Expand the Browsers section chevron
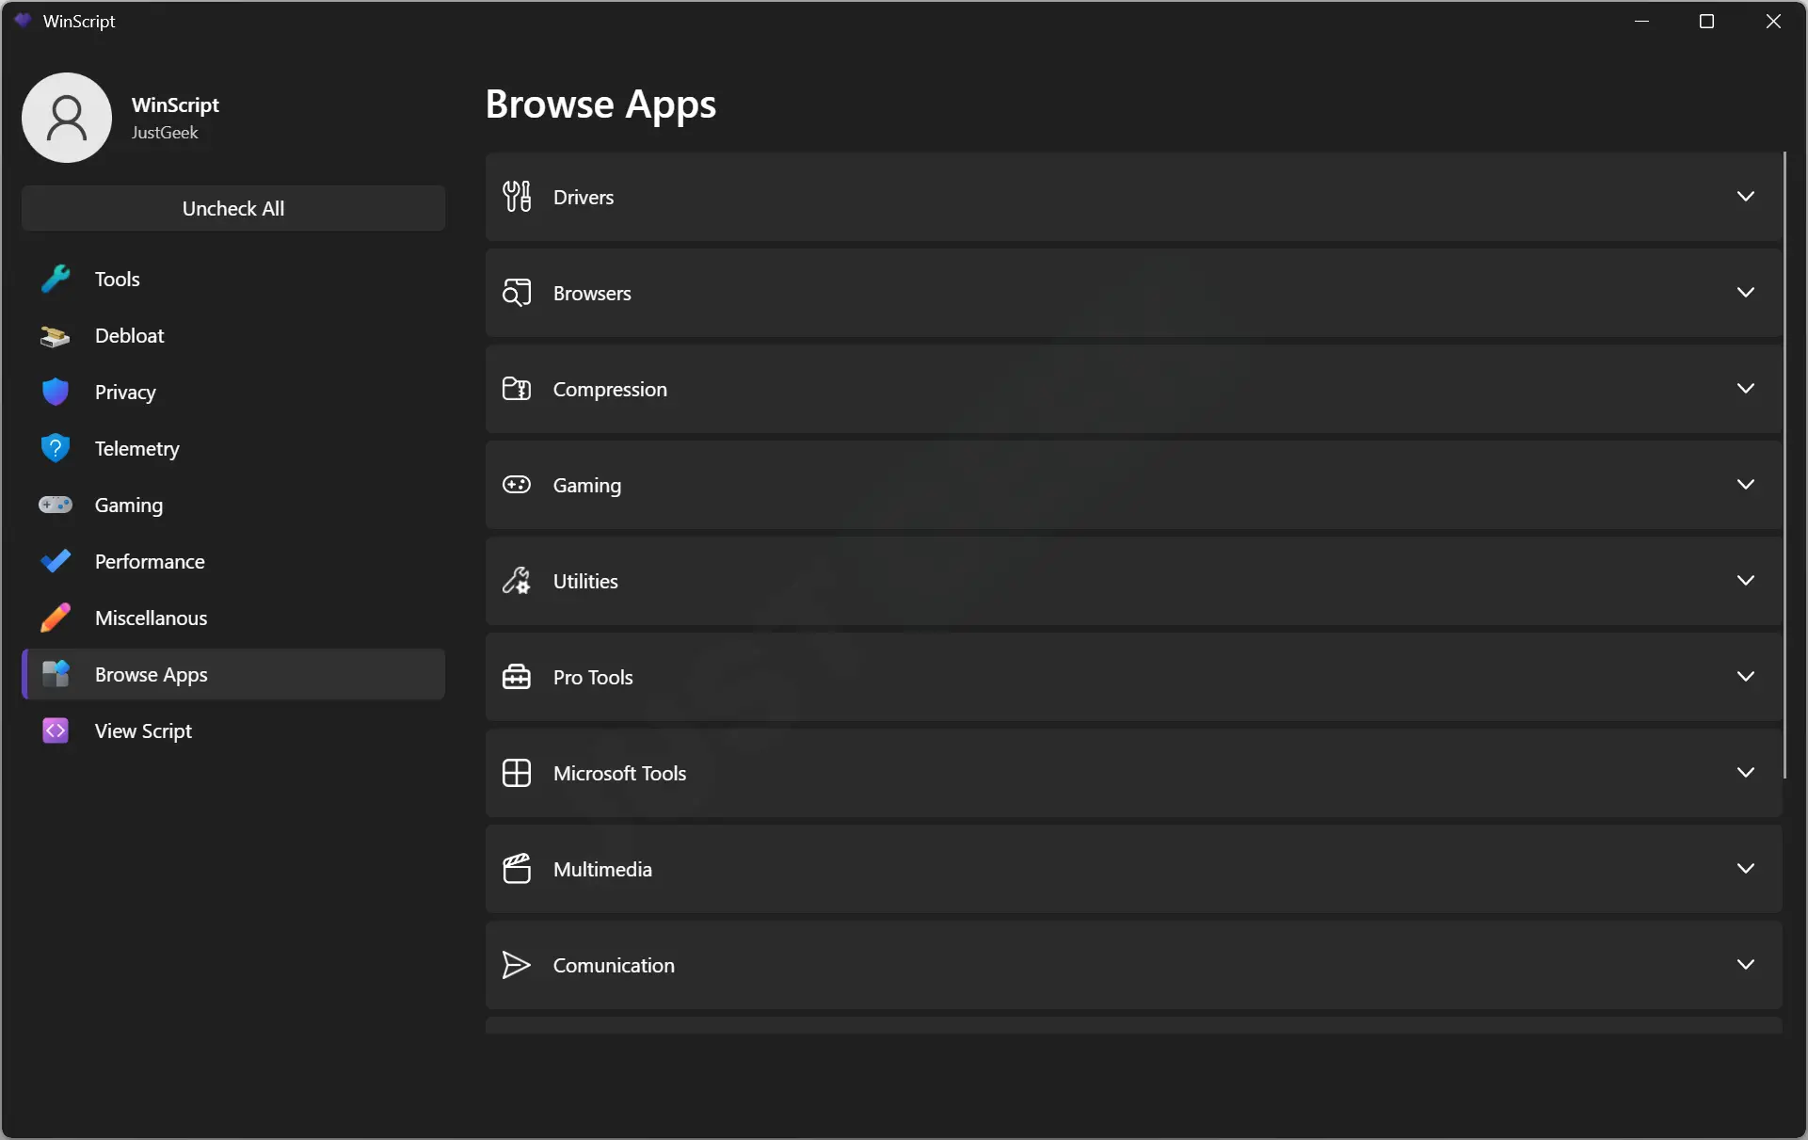This screenshot has height=1140, width=1808. tap(1746, 292)
